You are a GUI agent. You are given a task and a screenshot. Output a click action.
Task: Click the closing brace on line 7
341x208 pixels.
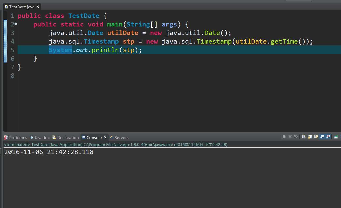click(x=20, y=67)
